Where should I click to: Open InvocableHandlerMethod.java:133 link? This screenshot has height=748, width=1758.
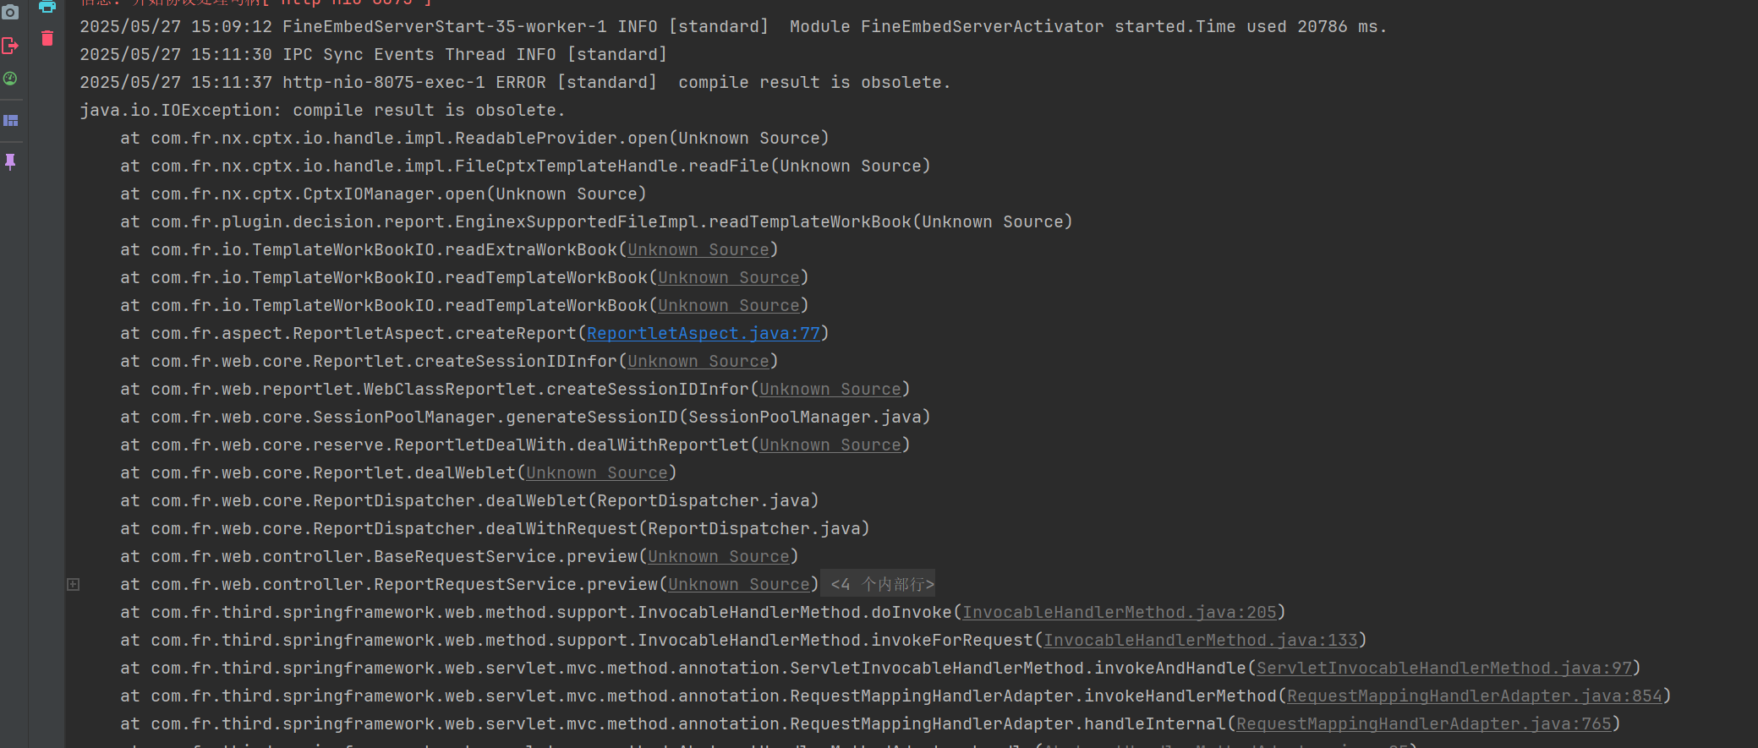pyautogui.click(x=1201, y=640)
